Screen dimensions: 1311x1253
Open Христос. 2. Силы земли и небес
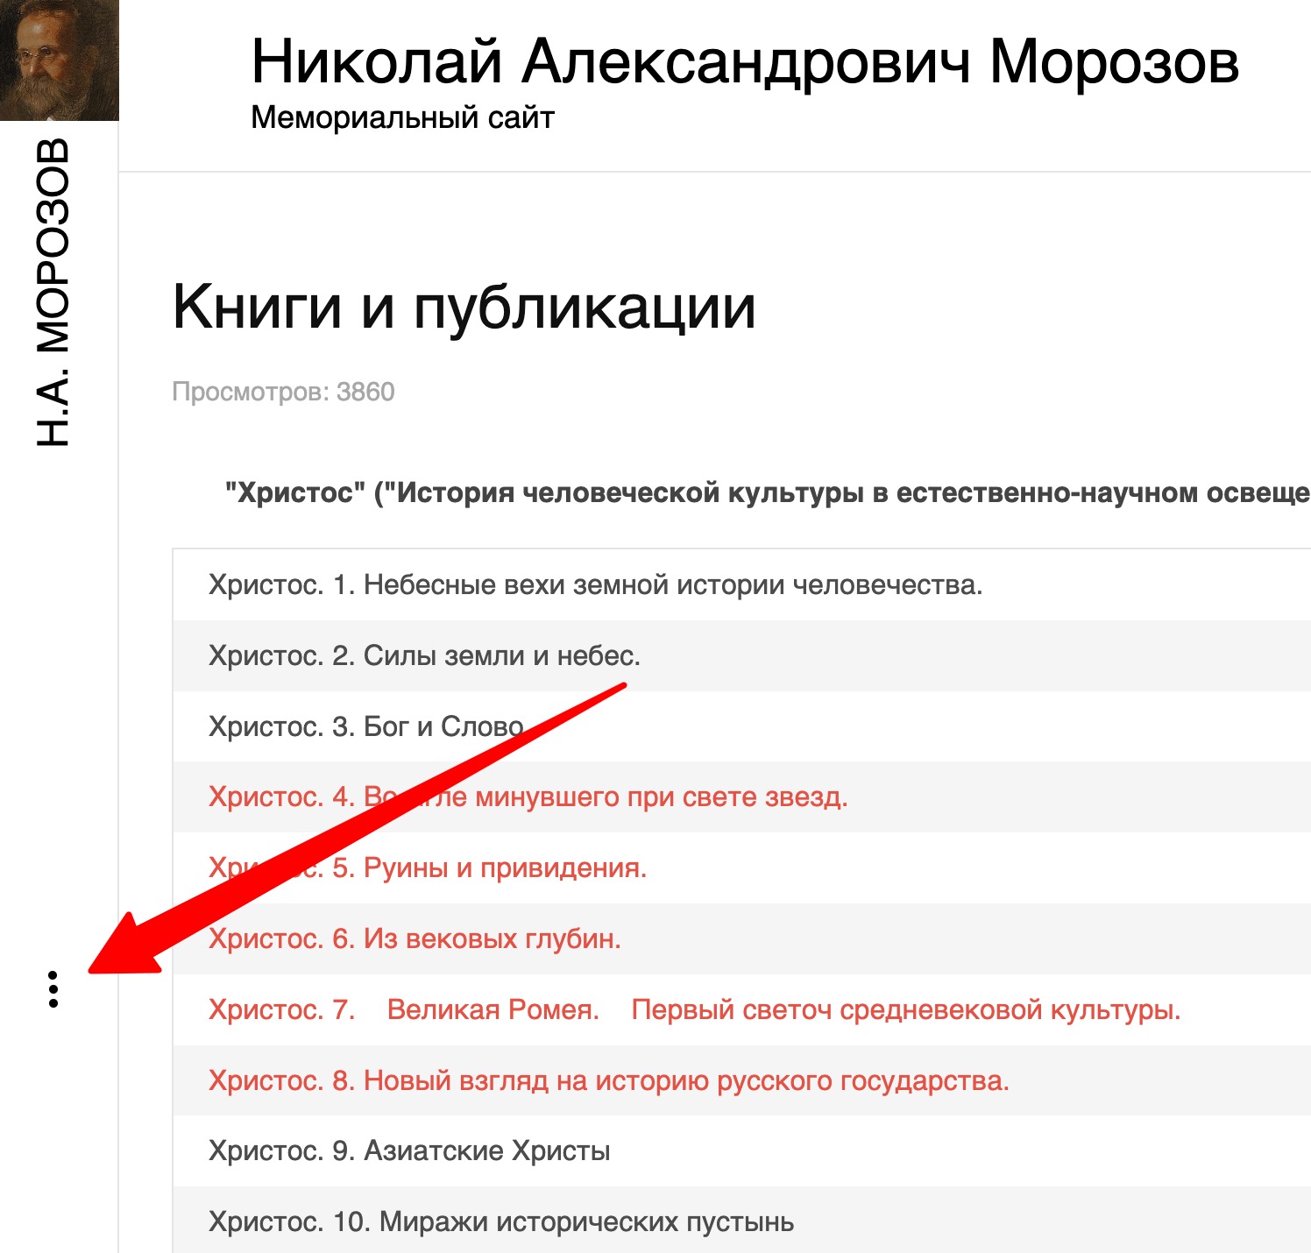[x=424, y=655]
